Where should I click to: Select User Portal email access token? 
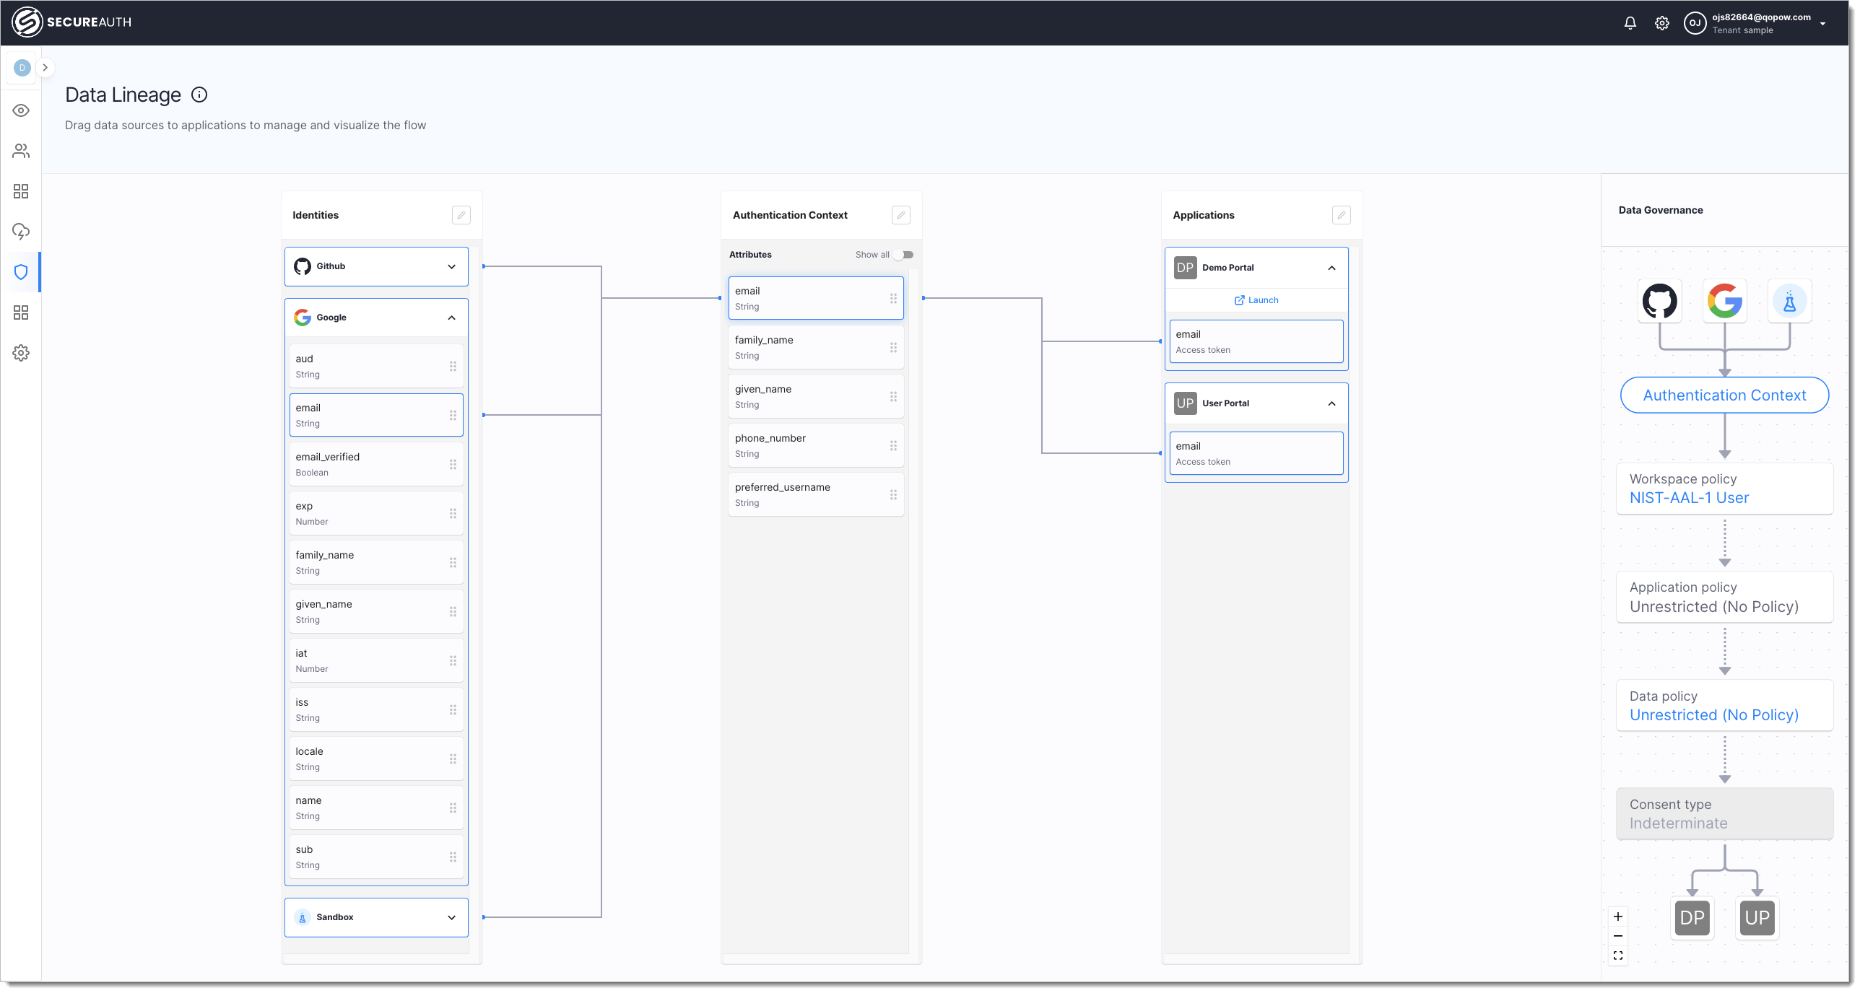pyautogui.click(x=1256, y=453)
